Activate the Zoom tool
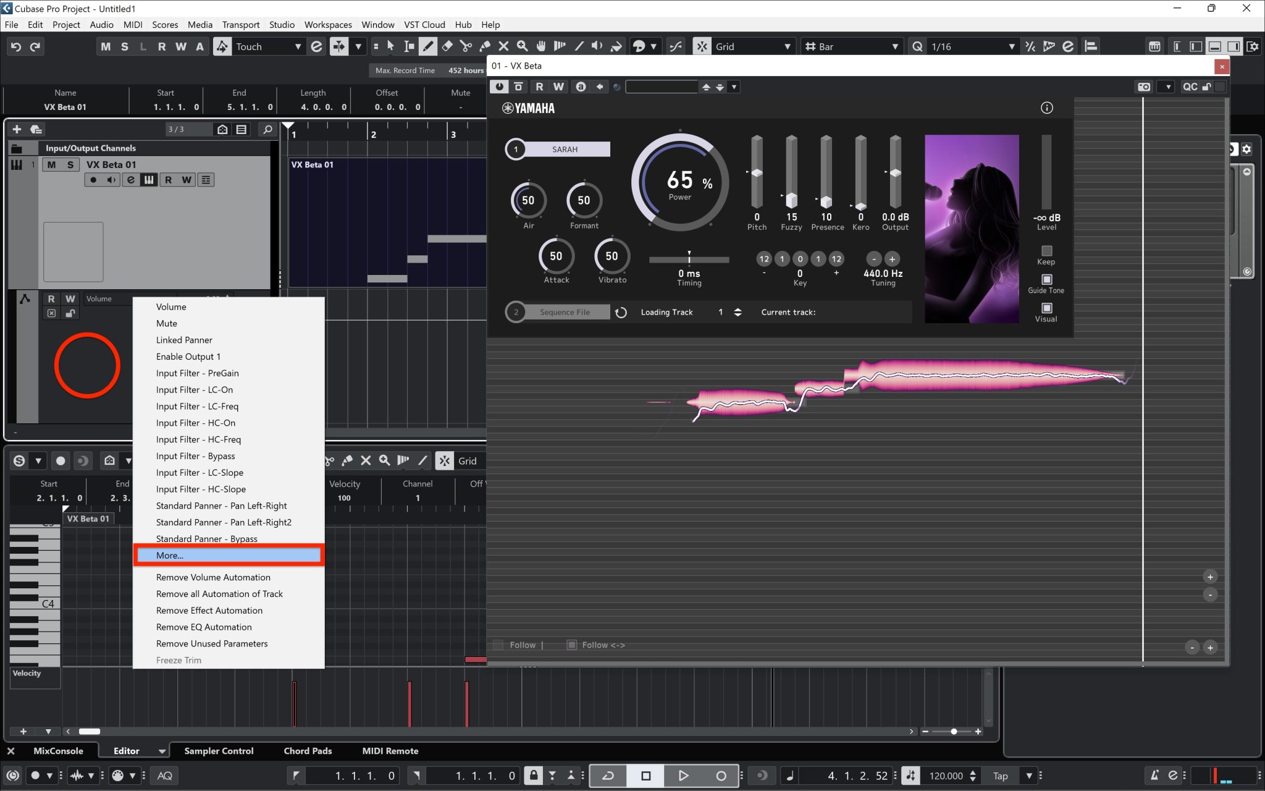 pos(523,46)
